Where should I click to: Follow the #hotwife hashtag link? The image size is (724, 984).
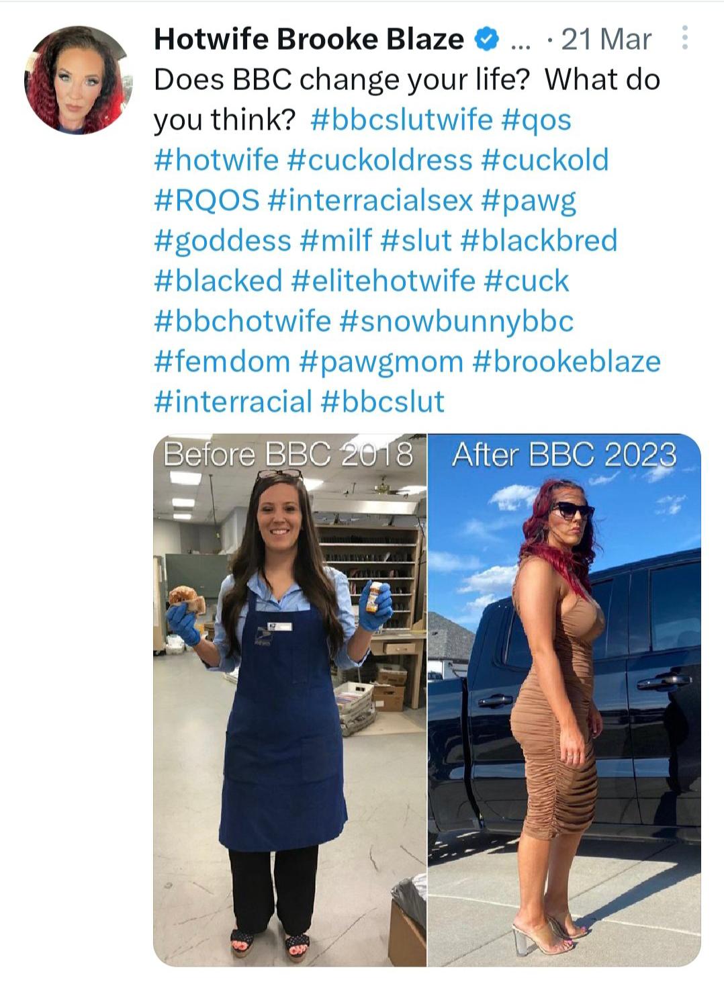[x=216, y=160]
